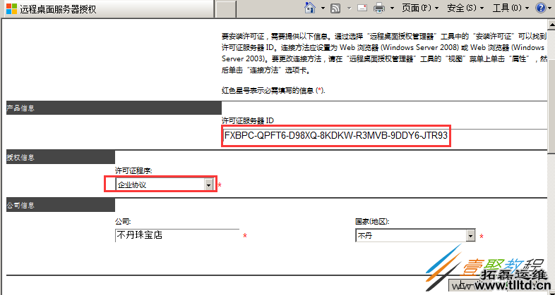Click the Microsoft logo on the tab
The image size is (555, 295).
pos(12,9)
